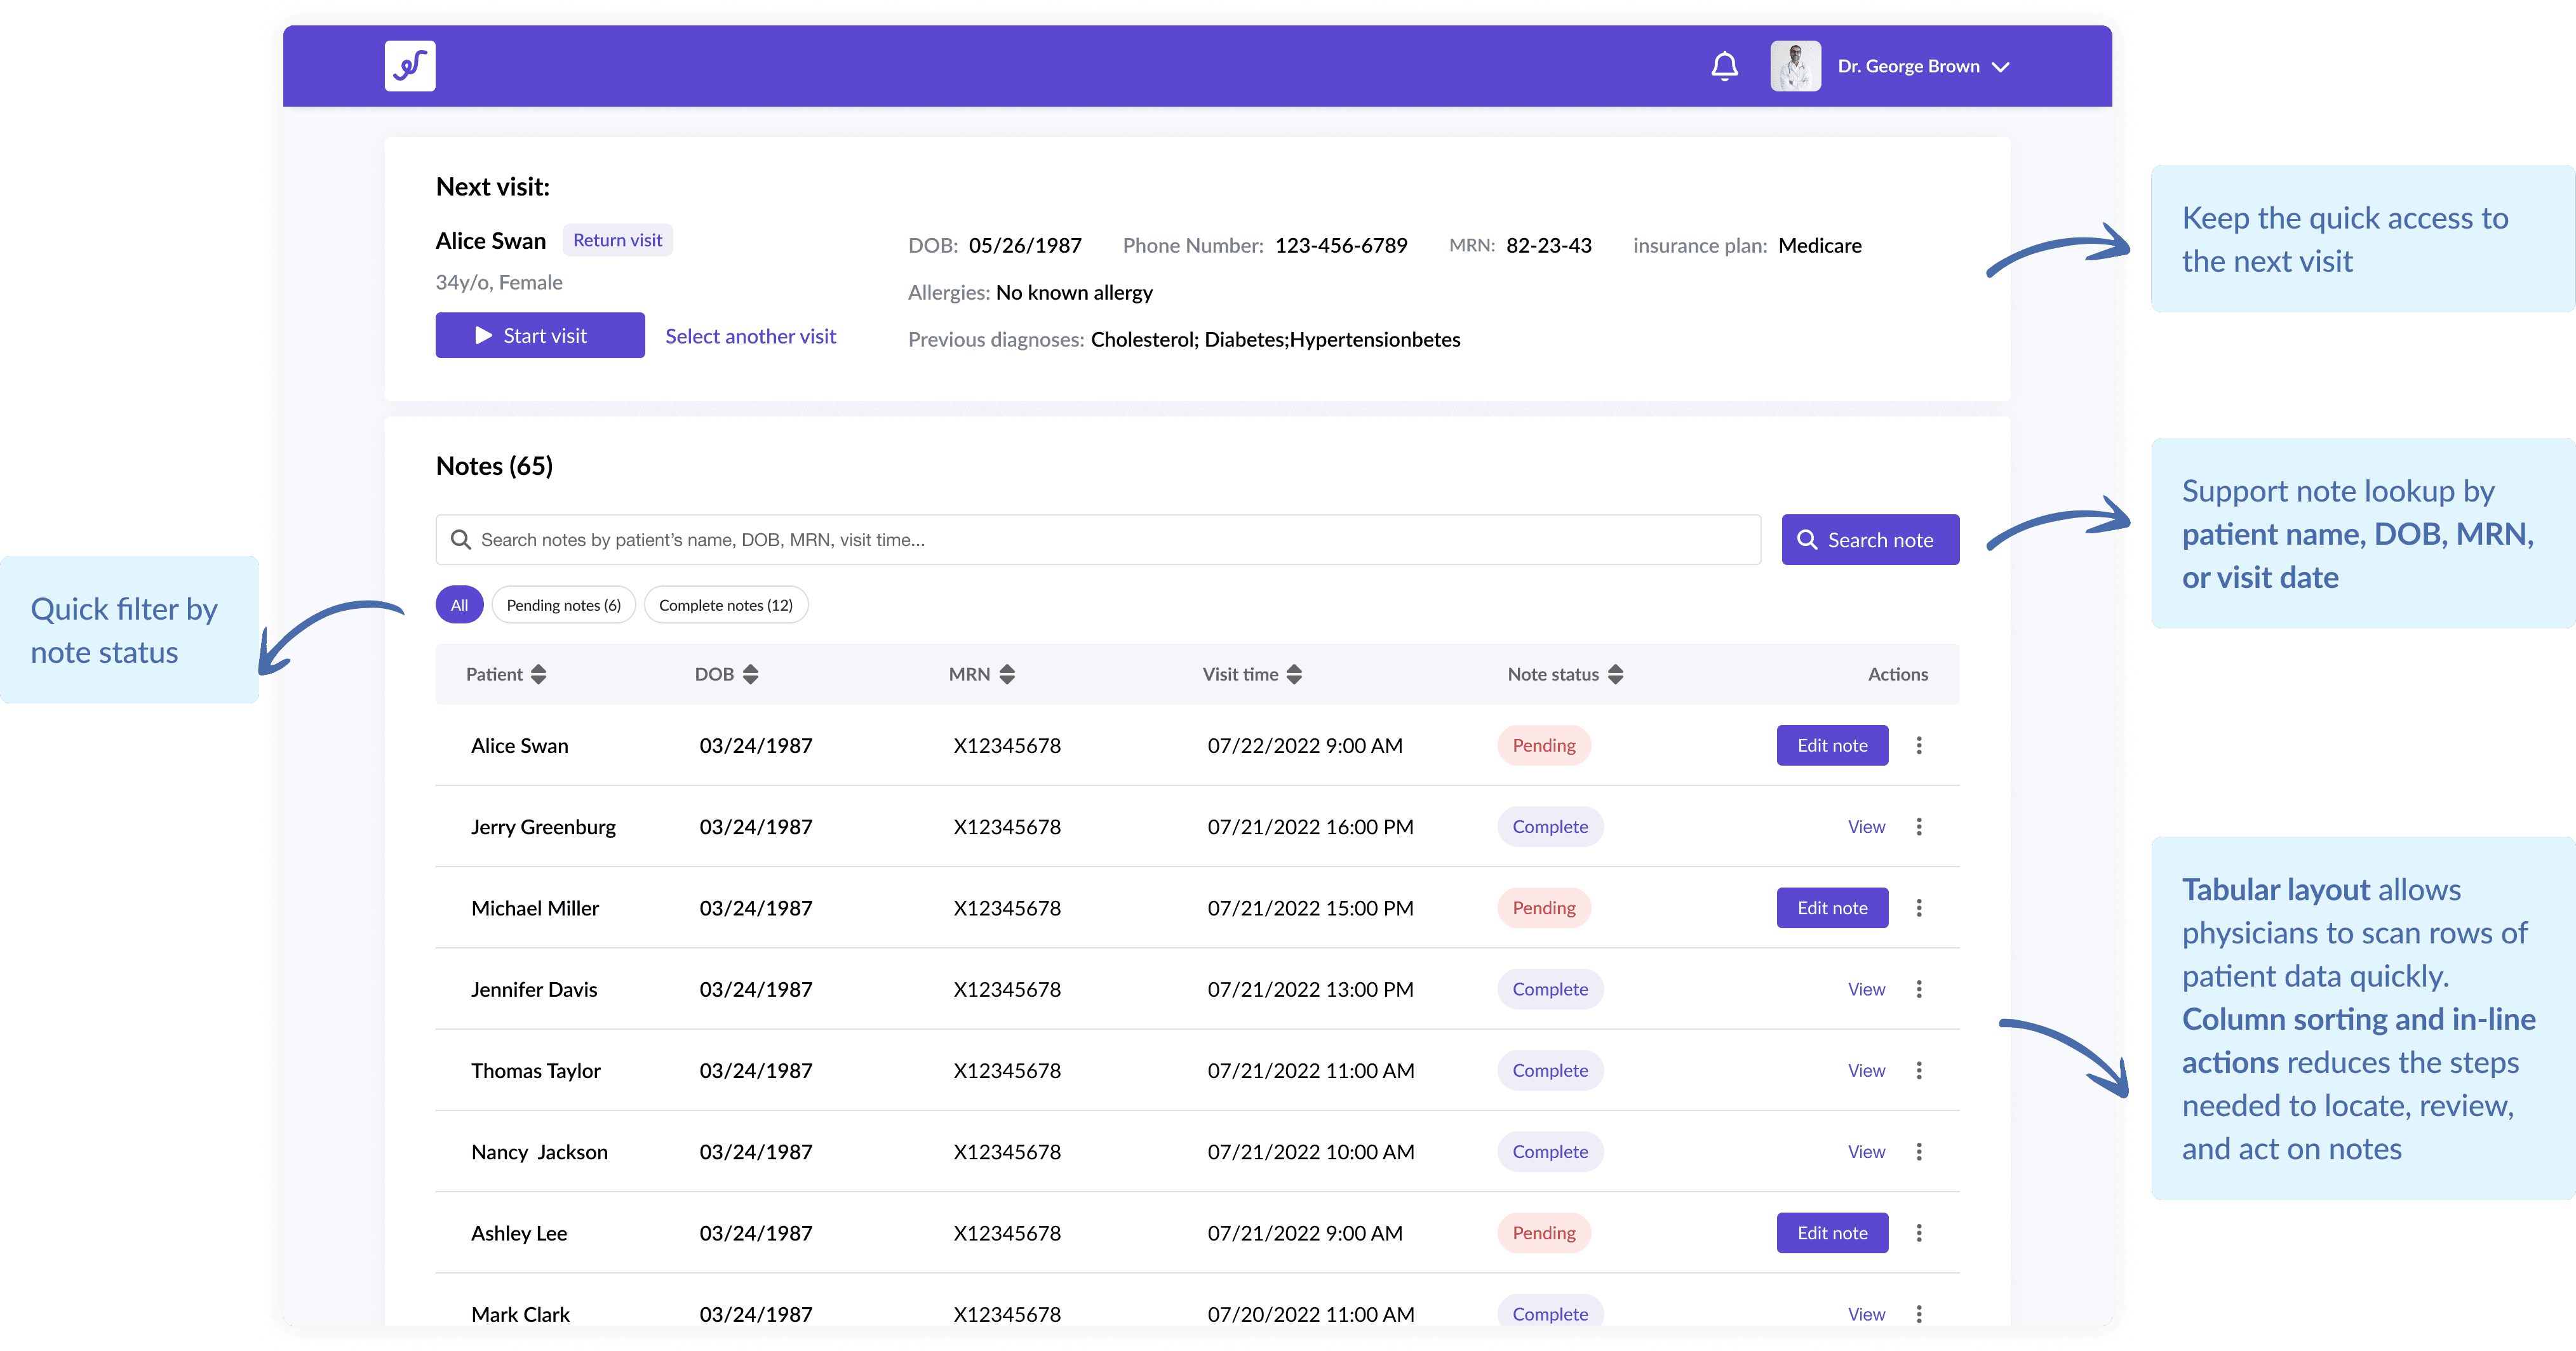The width and height of the screenshot is (2576, 1351).
Task: Sort table by Patient column arrows
Action: coord(539,674)
